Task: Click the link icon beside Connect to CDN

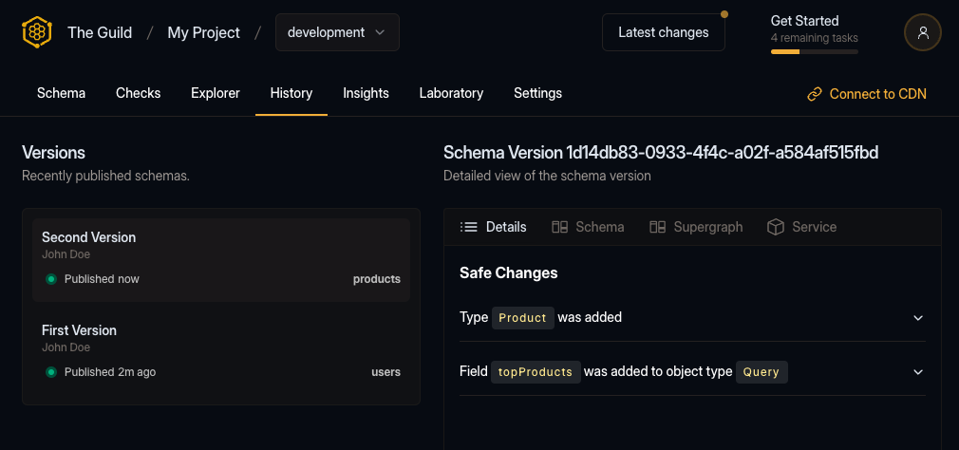Action: tap(814, 94)
